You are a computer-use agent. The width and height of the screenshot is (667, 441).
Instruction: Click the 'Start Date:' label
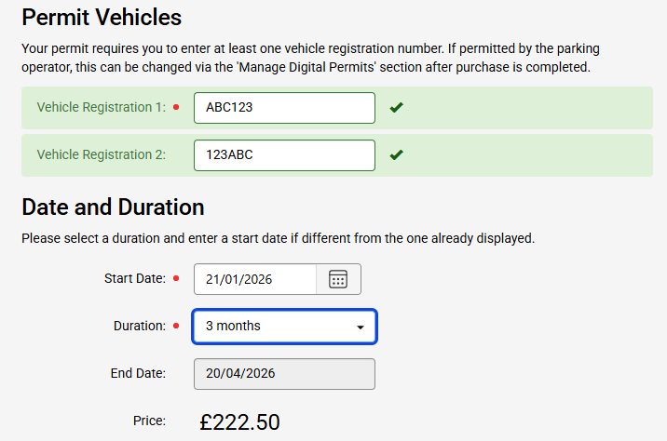click(x=135, y=279)
